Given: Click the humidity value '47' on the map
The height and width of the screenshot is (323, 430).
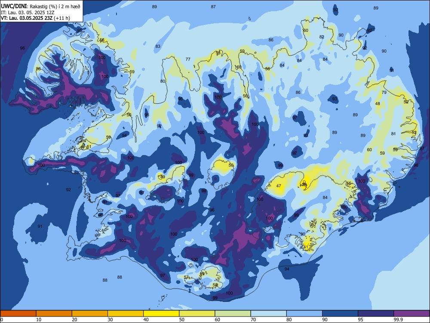Looking at the screenshot, I should click(279, 186).
